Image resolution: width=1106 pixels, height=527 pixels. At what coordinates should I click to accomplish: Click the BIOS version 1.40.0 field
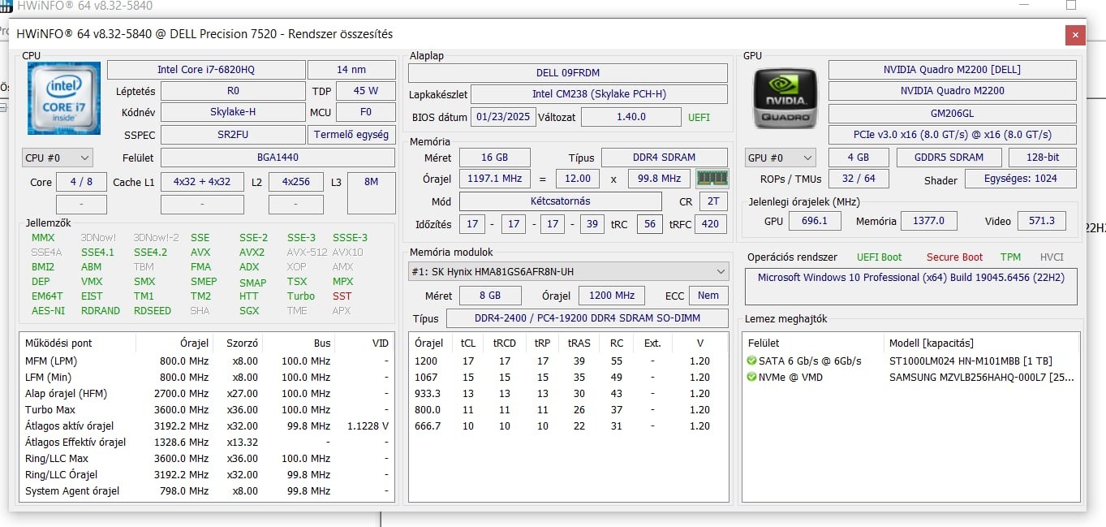pyautogui.click(x=631, y=117)
